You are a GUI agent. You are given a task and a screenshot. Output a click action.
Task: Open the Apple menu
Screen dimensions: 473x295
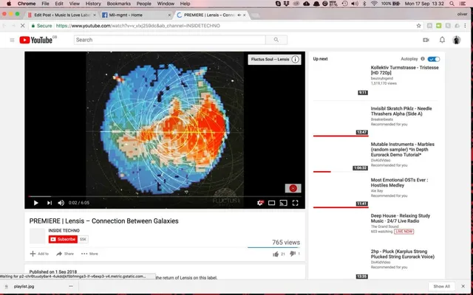9,4
